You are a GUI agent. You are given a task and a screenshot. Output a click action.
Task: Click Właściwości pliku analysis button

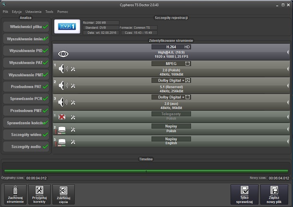click(x=26, y=27)
